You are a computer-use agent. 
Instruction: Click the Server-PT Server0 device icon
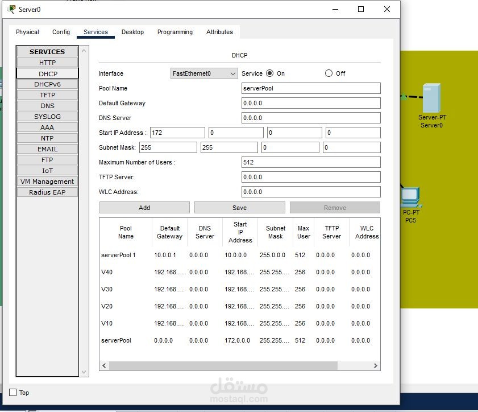[x=431, y=98]
